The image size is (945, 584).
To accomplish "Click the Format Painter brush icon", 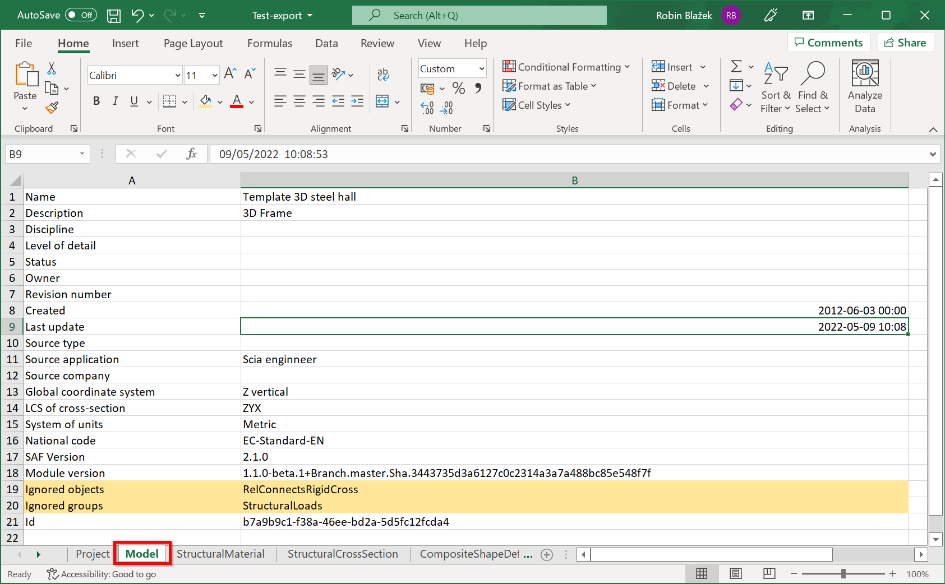I will pos(52,108).
